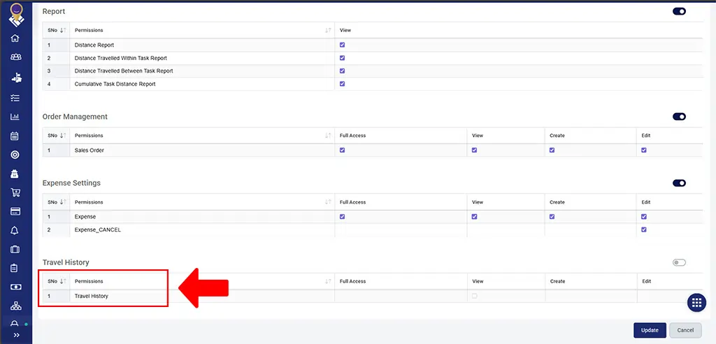The image size is (716, 344).
Task: Open the task checklist sidebar icon
Action: 15,98
